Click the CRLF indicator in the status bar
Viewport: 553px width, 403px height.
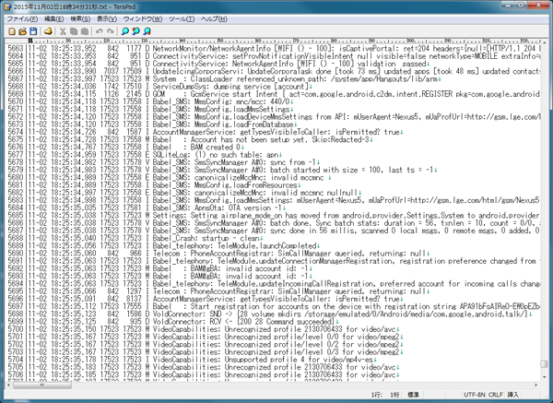[496, 395]
